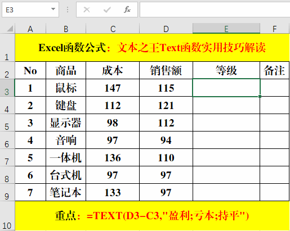
Task: Select column C header
Action: 113,29
